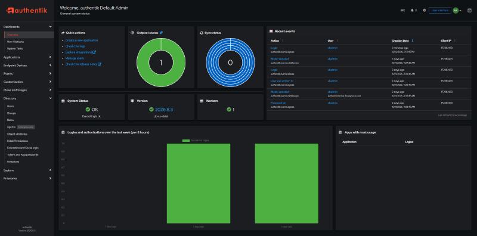Click the green Outpost status donut chart
The height and width of the screenshot is (236, 477).
[161, 63]
